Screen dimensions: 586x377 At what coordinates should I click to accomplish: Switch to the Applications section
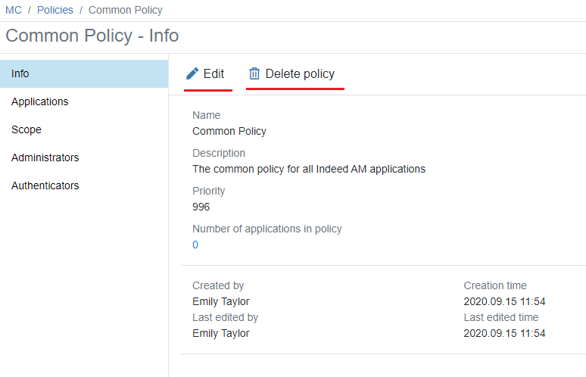(x=39, y=101)
